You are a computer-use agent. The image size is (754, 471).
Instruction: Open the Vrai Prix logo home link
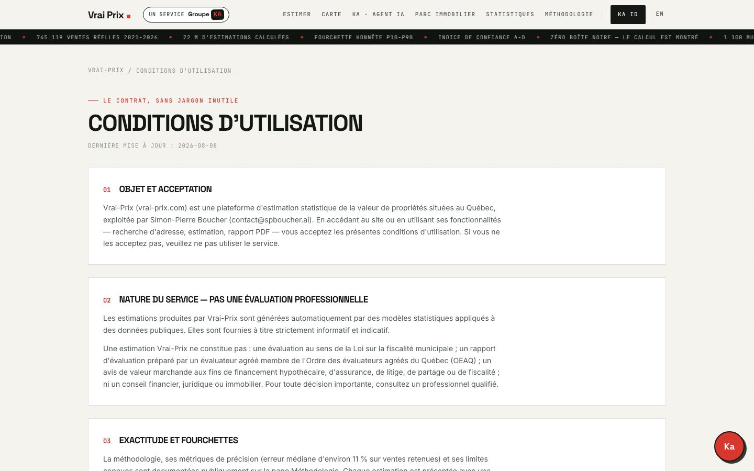pyautogui.click(x=109, y=15)
